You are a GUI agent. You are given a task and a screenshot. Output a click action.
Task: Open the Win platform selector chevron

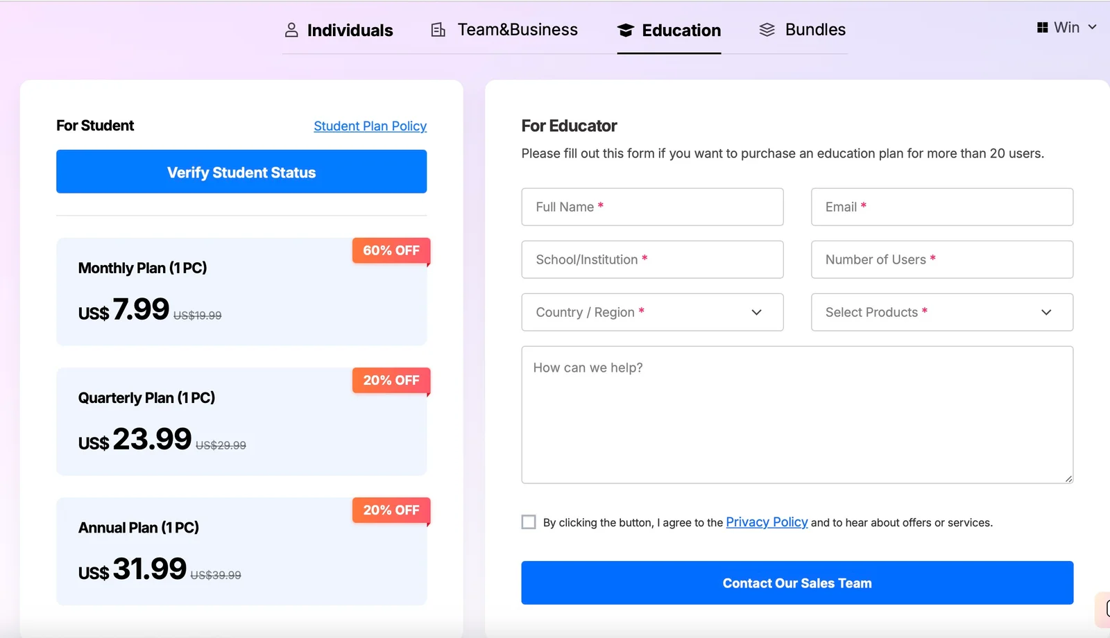(x=1092, y=27)
